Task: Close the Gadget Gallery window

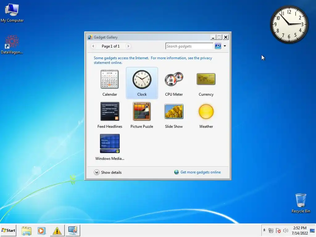Action: pyautogui.click(x=226, y=37)
